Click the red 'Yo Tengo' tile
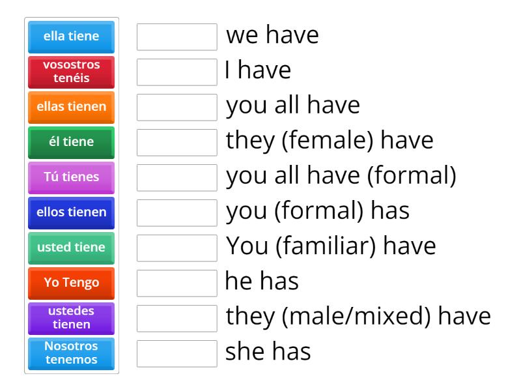The width and height of the screenshot is (521, 391). [x=72, y=283]
